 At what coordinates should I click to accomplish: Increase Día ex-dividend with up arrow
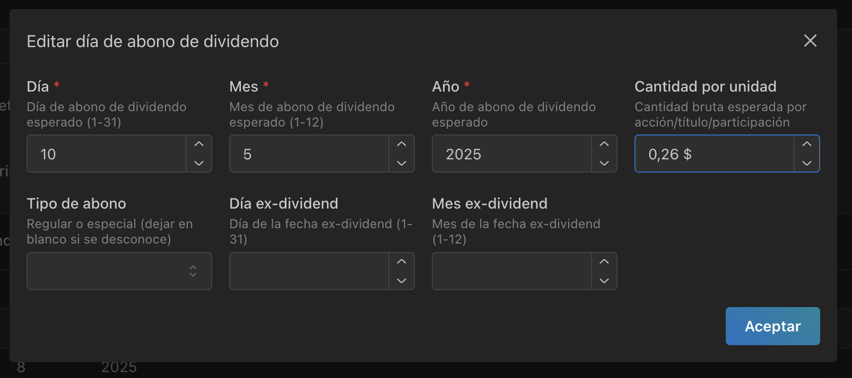tap(402, 262)
